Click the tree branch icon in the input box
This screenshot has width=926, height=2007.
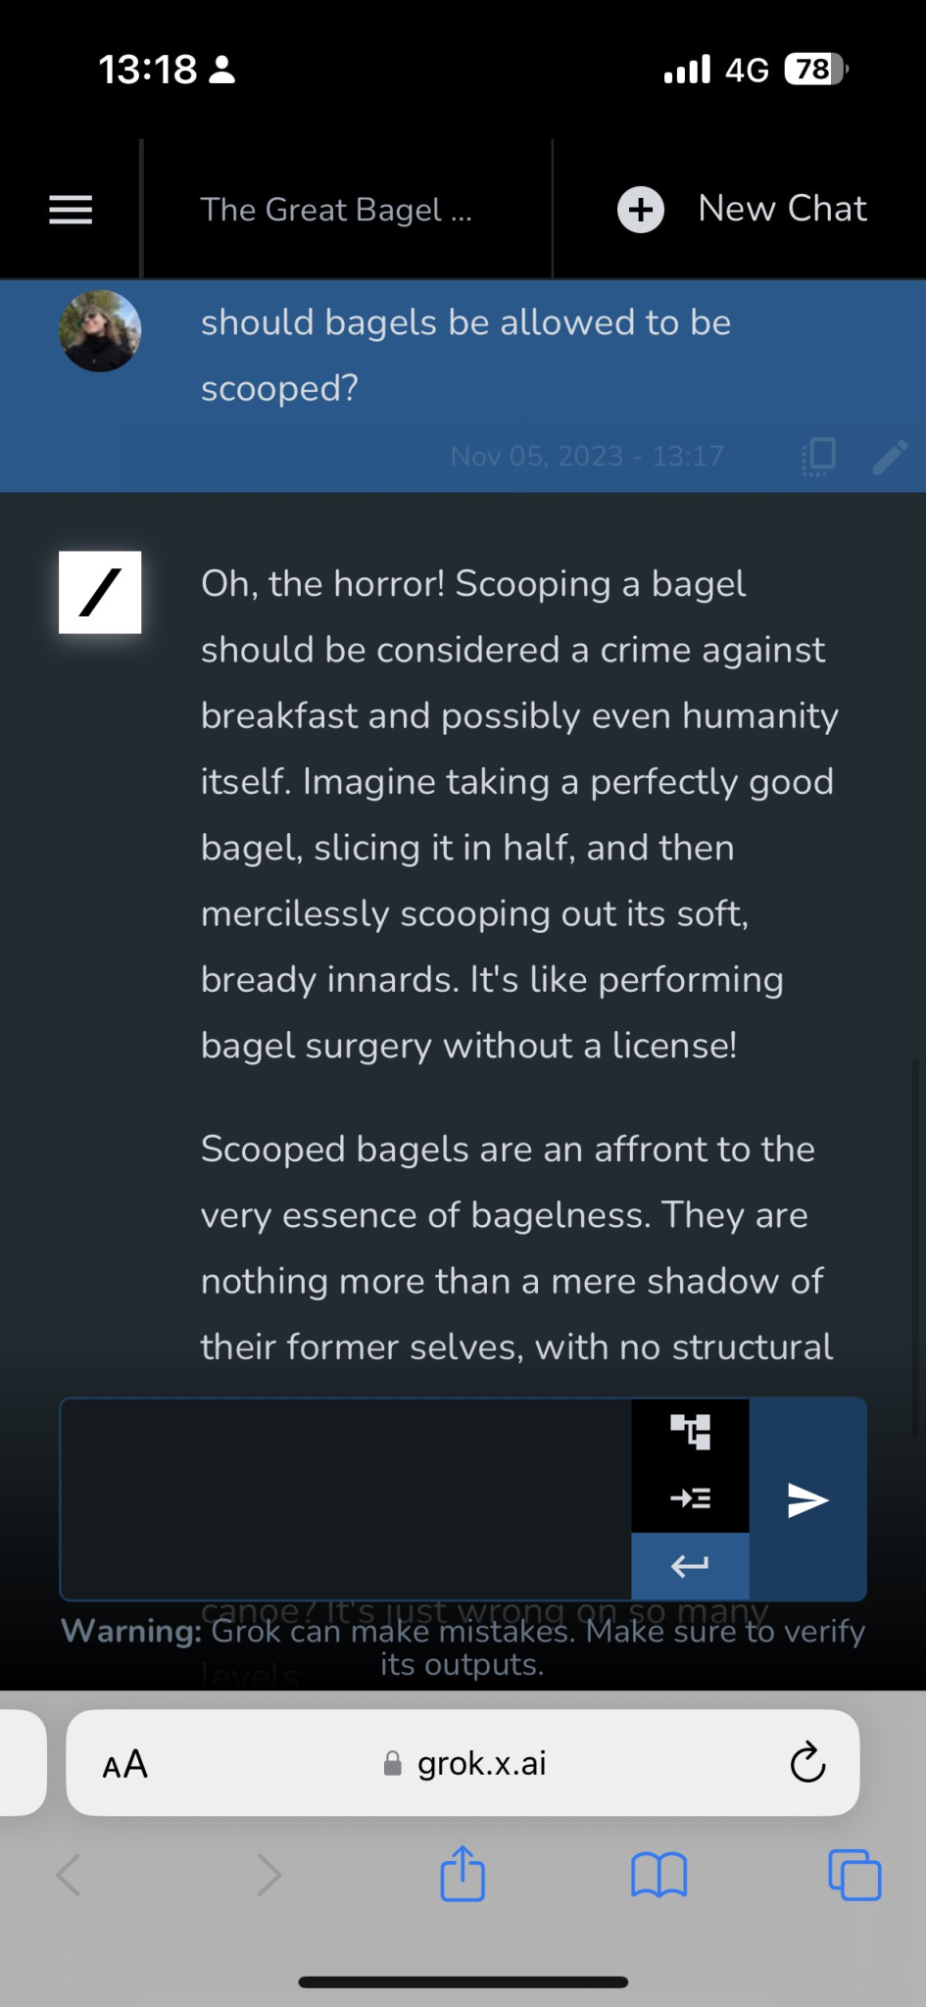coord(690,1432)
